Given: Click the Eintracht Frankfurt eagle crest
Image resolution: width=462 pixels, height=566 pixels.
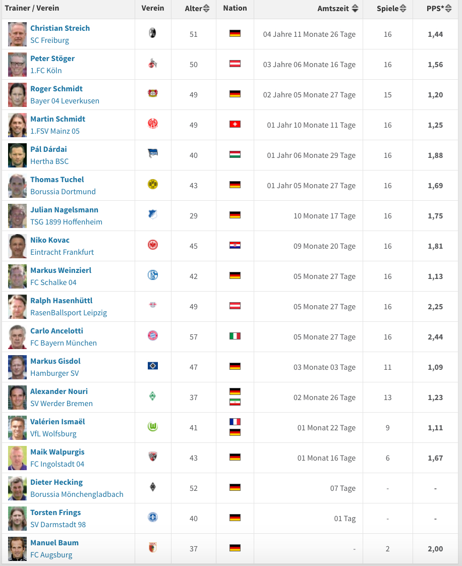Looking at the screenshot, I should [x=153, y=245].
